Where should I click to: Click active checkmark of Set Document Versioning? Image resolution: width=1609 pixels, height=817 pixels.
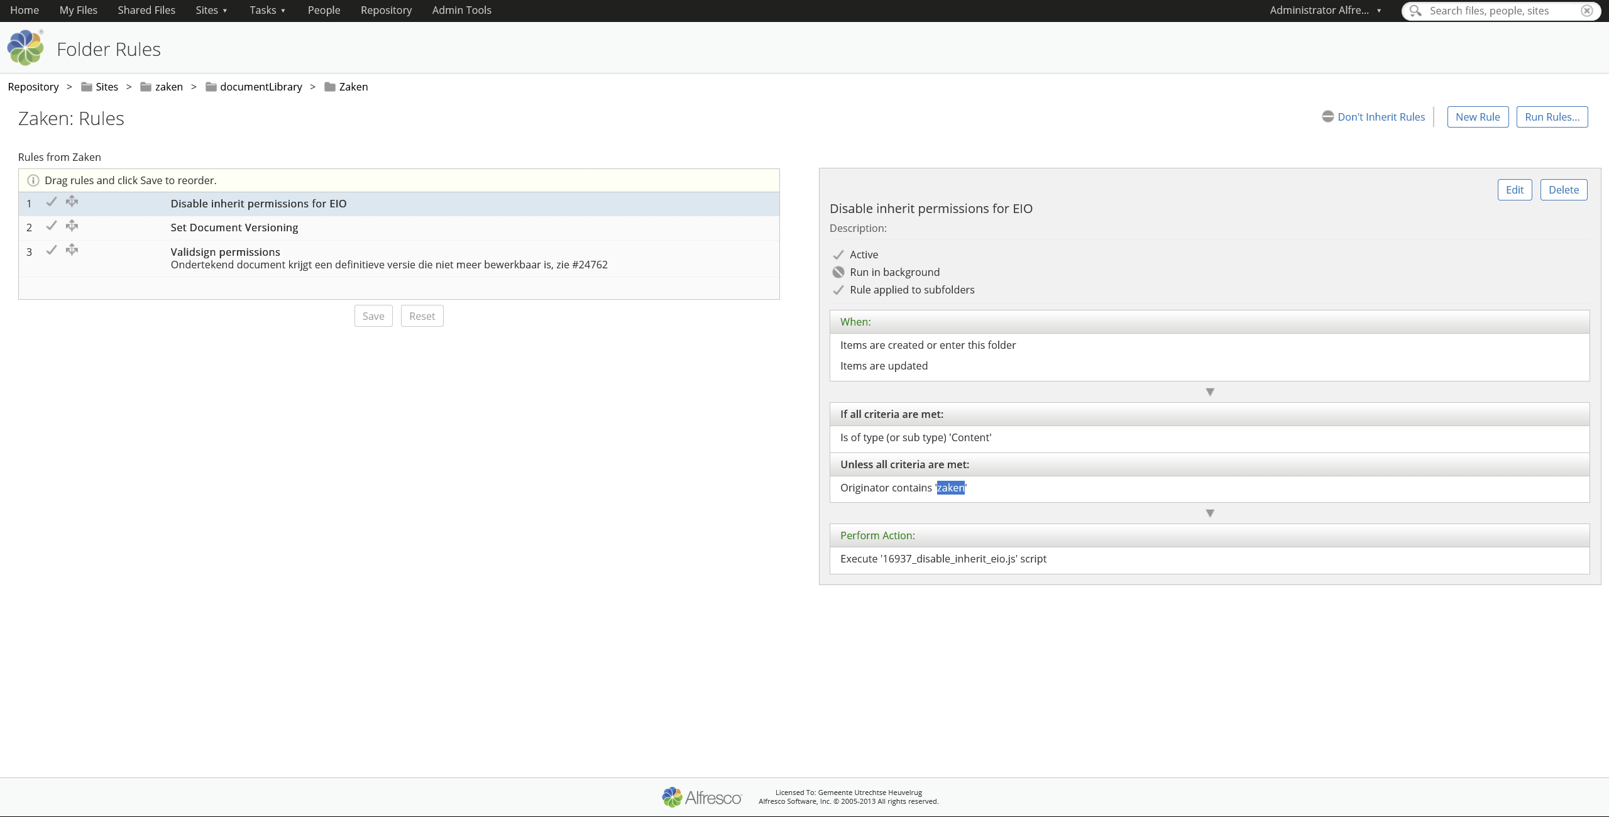click(52, 226)
